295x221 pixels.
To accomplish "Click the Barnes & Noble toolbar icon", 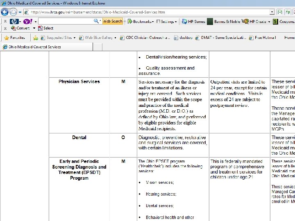I will coord(210,21).
